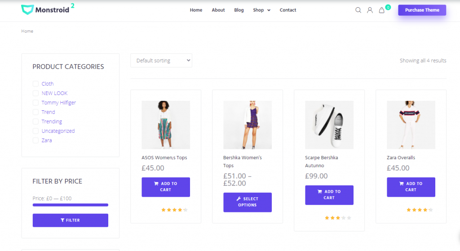Open the Contact menu item
460x251 pixels.
tap(288, 10)
